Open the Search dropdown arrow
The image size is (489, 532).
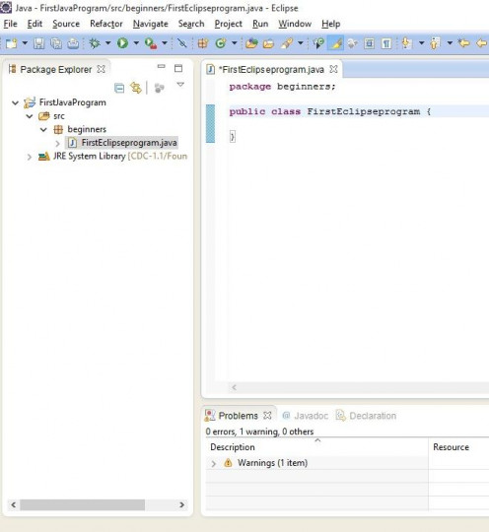pos(300,43)
